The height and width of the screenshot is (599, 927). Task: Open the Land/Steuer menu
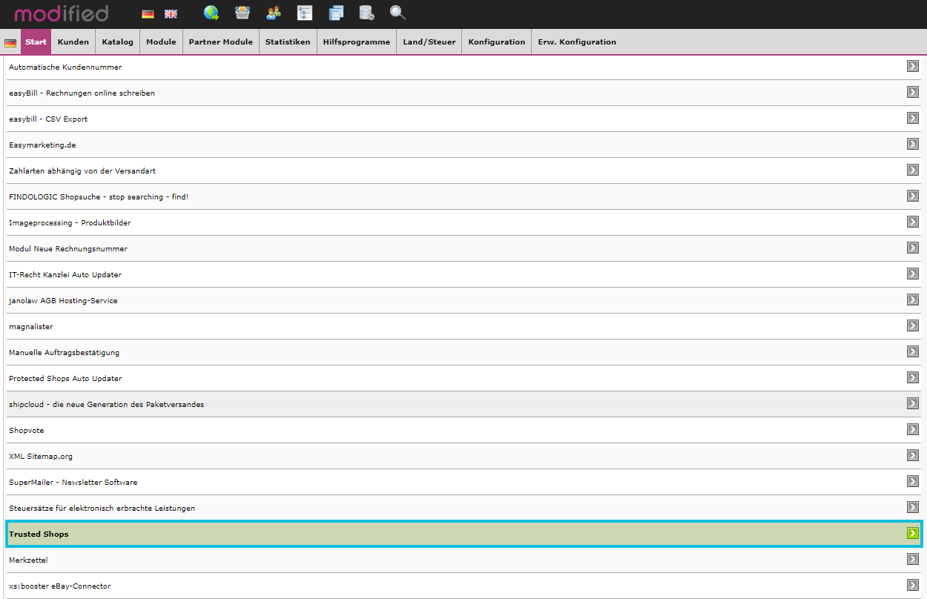[429, 42]
